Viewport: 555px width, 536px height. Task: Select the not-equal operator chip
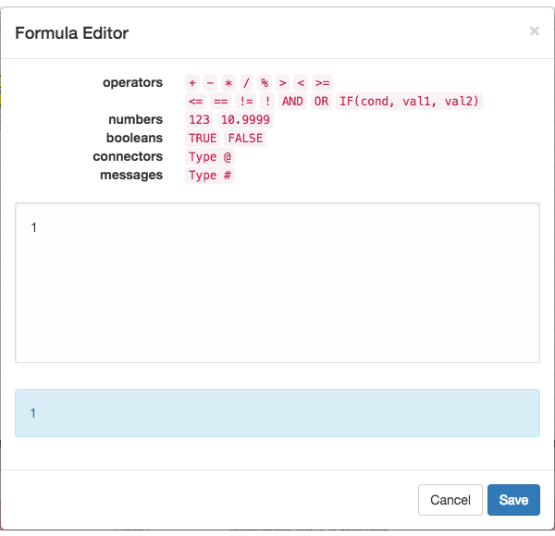coord(246,102)
